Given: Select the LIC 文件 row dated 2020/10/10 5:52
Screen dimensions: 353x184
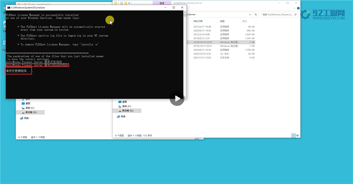Looking at the screenshot, I should pos(221,54).
